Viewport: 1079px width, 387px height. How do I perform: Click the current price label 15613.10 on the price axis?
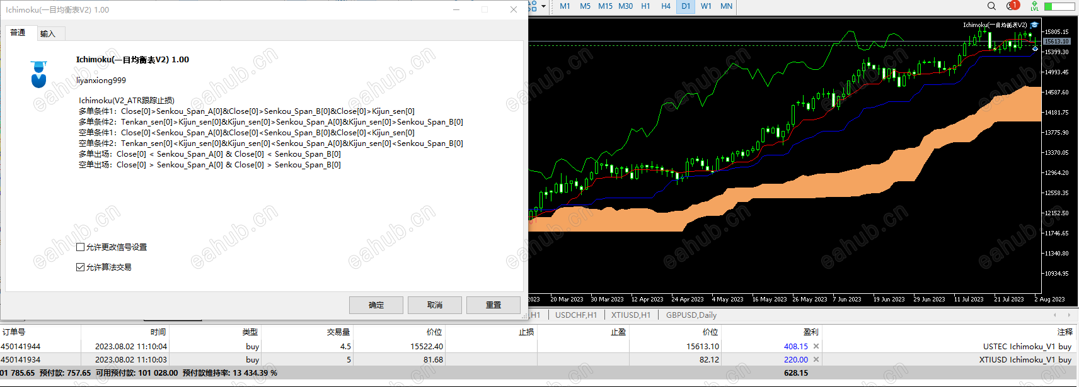click(x=1057, y=41)
